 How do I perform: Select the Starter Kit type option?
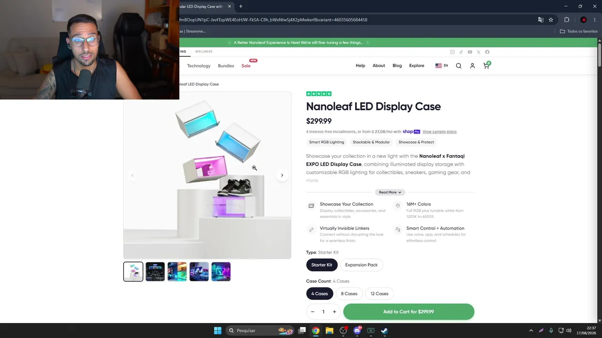322,265
